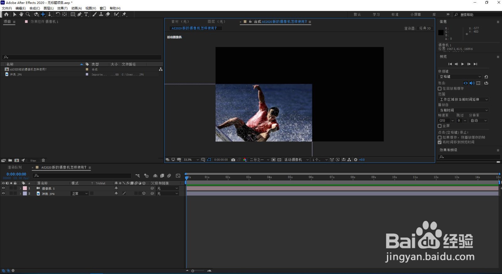The width and height of the screenshot is (502, 274).
Task: Toggle mask and shape path visibility icon
Action: [209, 160]
